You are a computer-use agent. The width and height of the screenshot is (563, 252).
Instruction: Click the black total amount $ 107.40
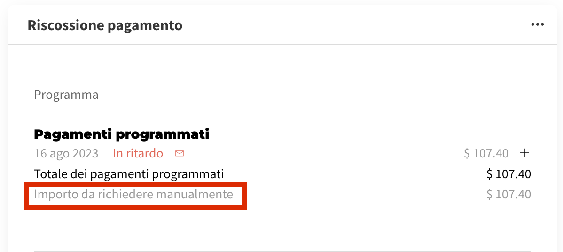(x=508, y=174)
